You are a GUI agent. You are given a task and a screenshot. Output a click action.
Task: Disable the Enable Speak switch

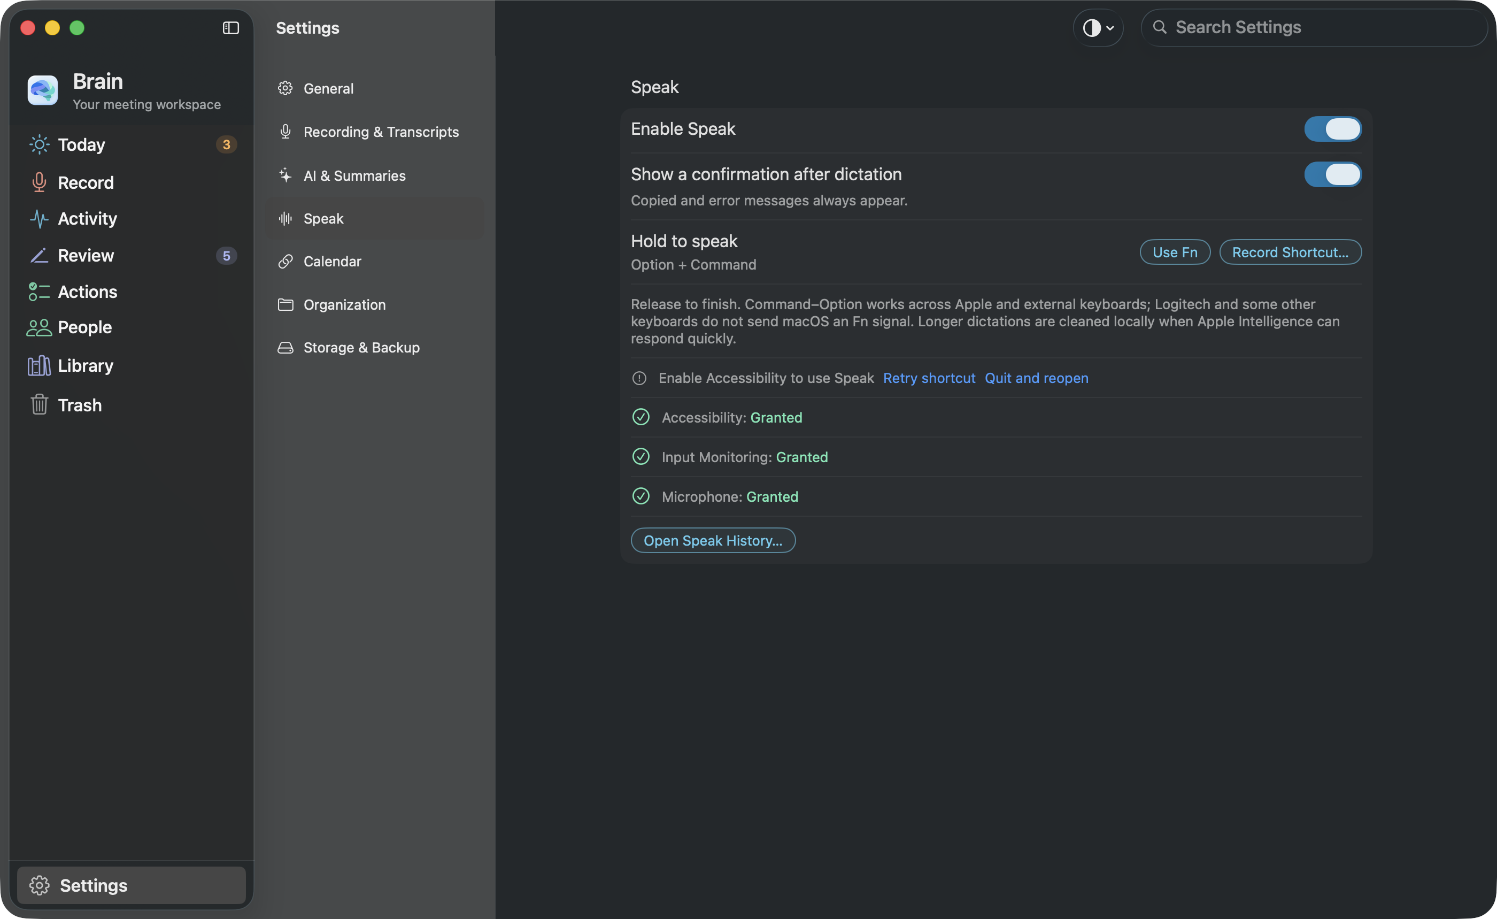(x=1332, y=129)
